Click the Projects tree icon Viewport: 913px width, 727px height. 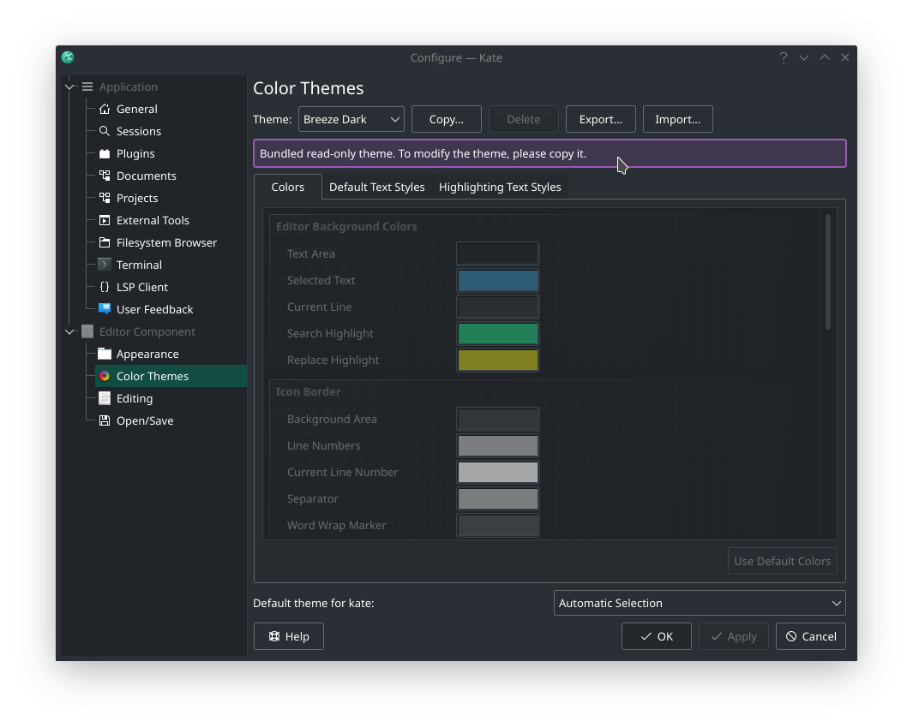point(105,198)
